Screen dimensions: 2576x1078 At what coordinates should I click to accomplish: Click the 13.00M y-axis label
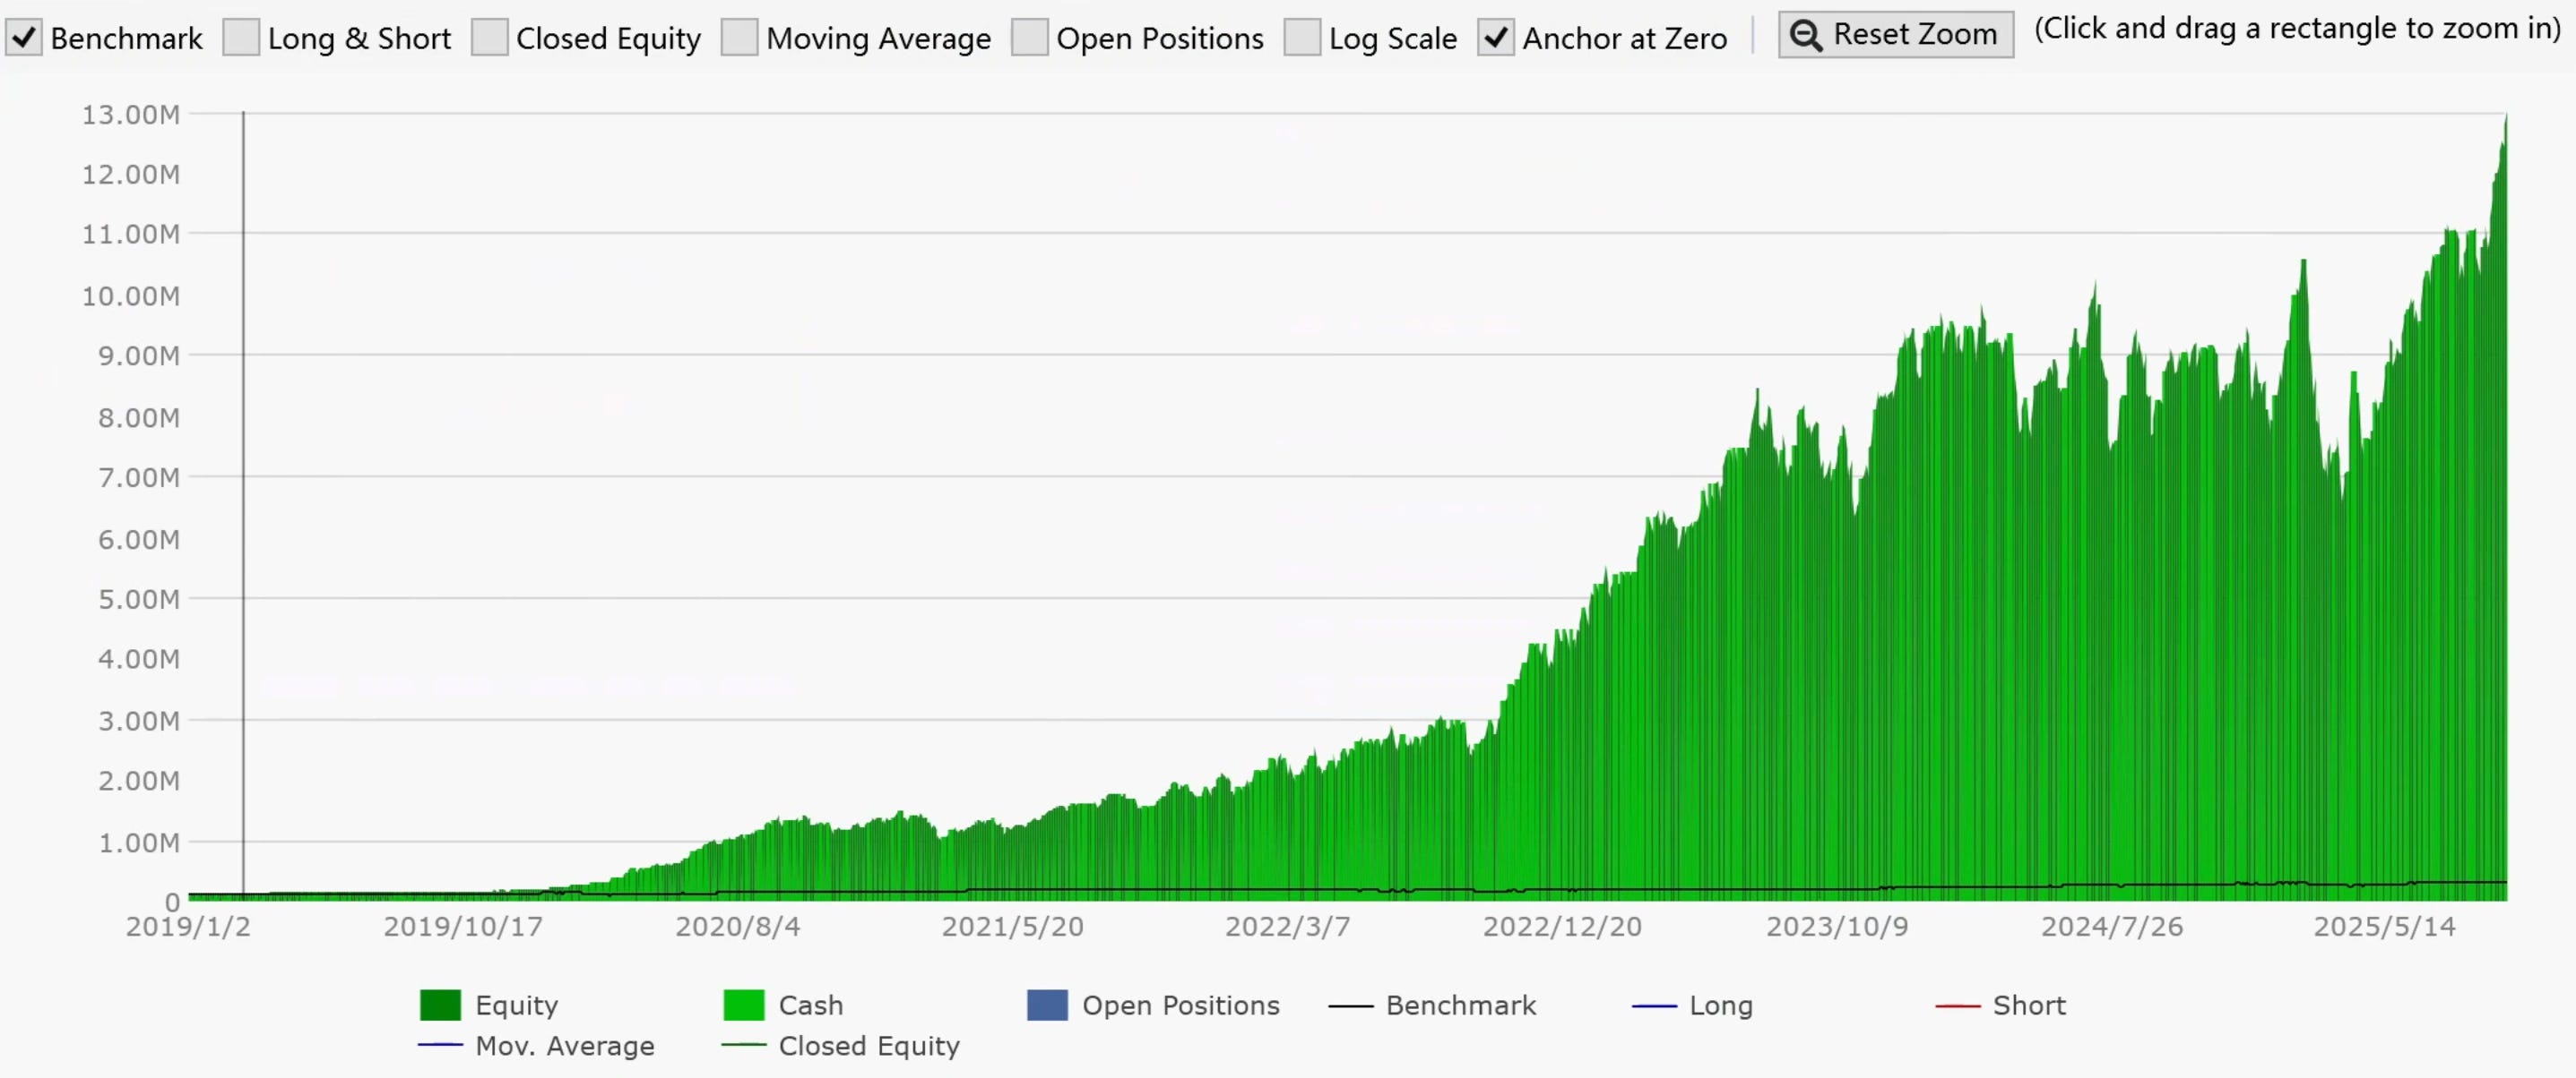tap(131, 115)
